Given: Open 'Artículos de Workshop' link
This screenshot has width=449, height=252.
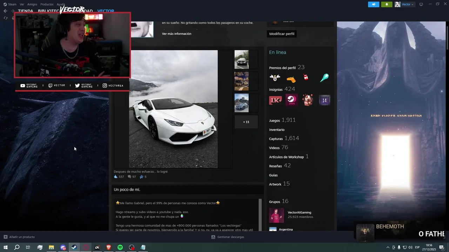Looking at the screenshot, I should click(286, 157).
